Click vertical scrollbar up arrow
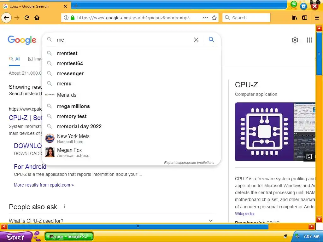Image resolution: width=323 pixels, height=242 pixels. 319,28
